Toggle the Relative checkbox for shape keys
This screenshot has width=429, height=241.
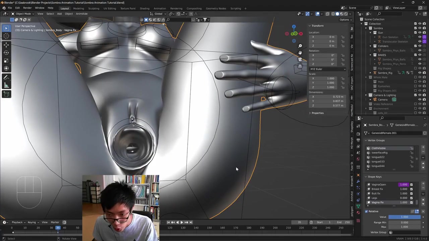coord(366,211)
